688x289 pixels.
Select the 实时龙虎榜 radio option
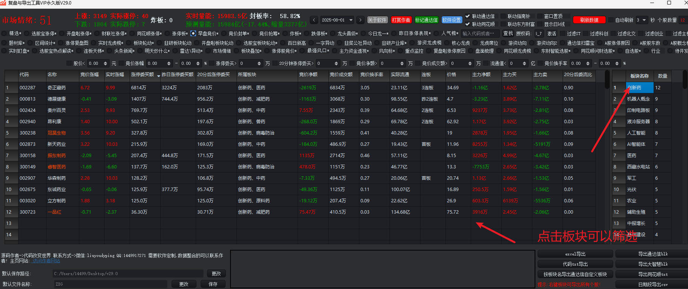point(94,43)
